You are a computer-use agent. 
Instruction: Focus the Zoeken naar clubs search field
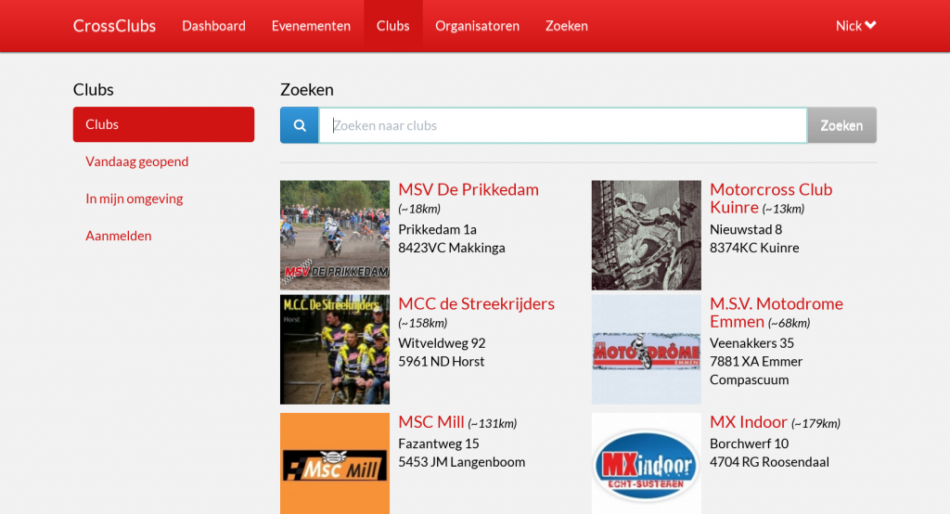[x=563, y=125]
